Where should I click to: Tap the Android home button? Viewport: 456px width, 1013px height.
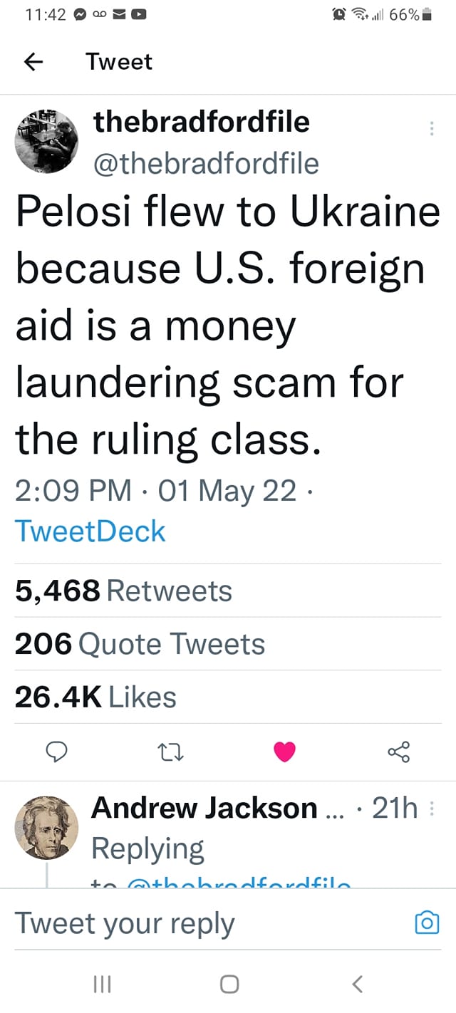coord(229,985)
